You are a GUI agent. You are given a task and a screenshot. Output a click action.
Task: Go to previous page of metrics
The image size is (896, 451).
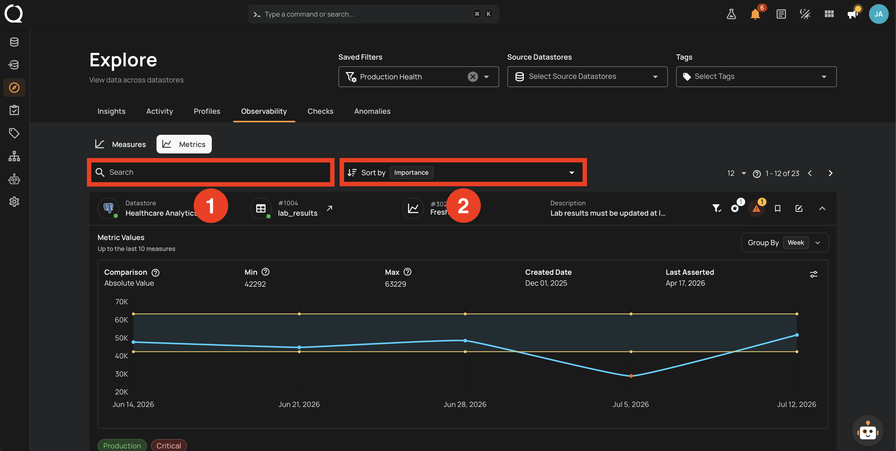[810, 173]
